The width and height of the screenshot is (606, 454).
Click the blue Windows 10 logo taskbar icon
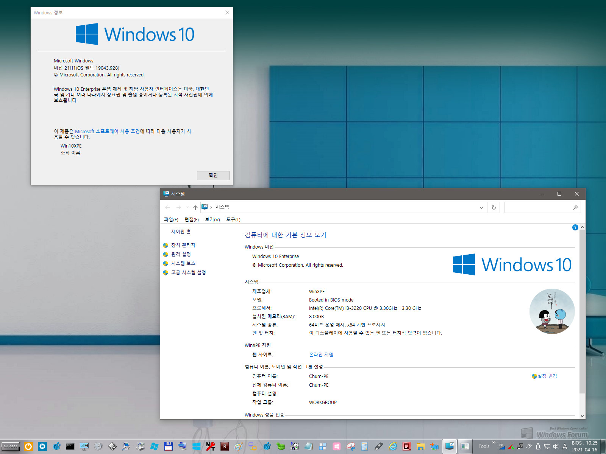196,446
